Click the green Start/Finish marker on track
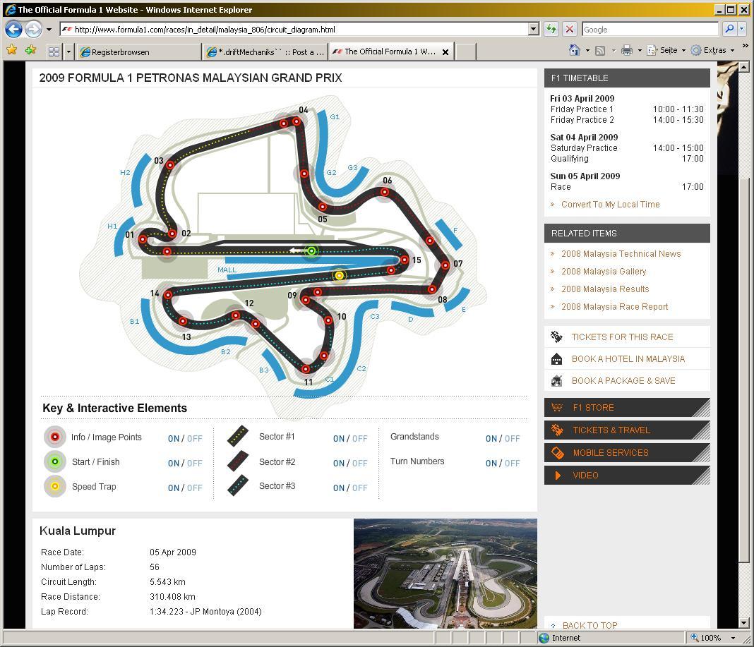This screenshot has width=754, height=647. coord(311,251)
